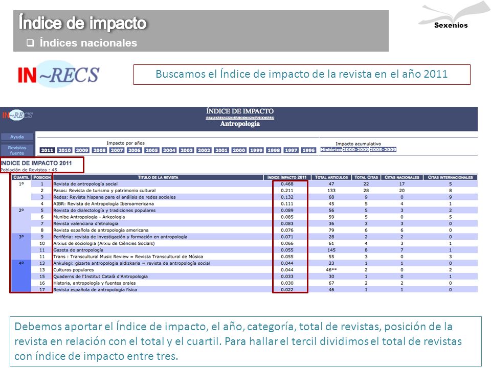Viewport: 491px width, 368px height.
Task: Select the 1996 impact year tab
Action: pyautogui.click(x=308, y=150)
